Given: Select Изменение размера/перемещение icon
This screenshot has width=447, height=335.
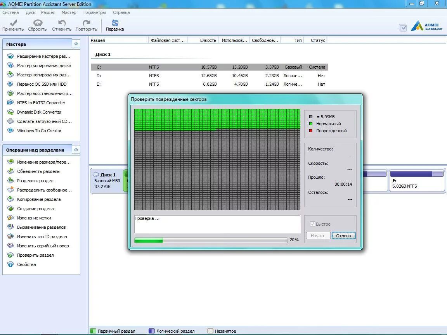Looking at the screenshot, I should [x=10, y=162].
